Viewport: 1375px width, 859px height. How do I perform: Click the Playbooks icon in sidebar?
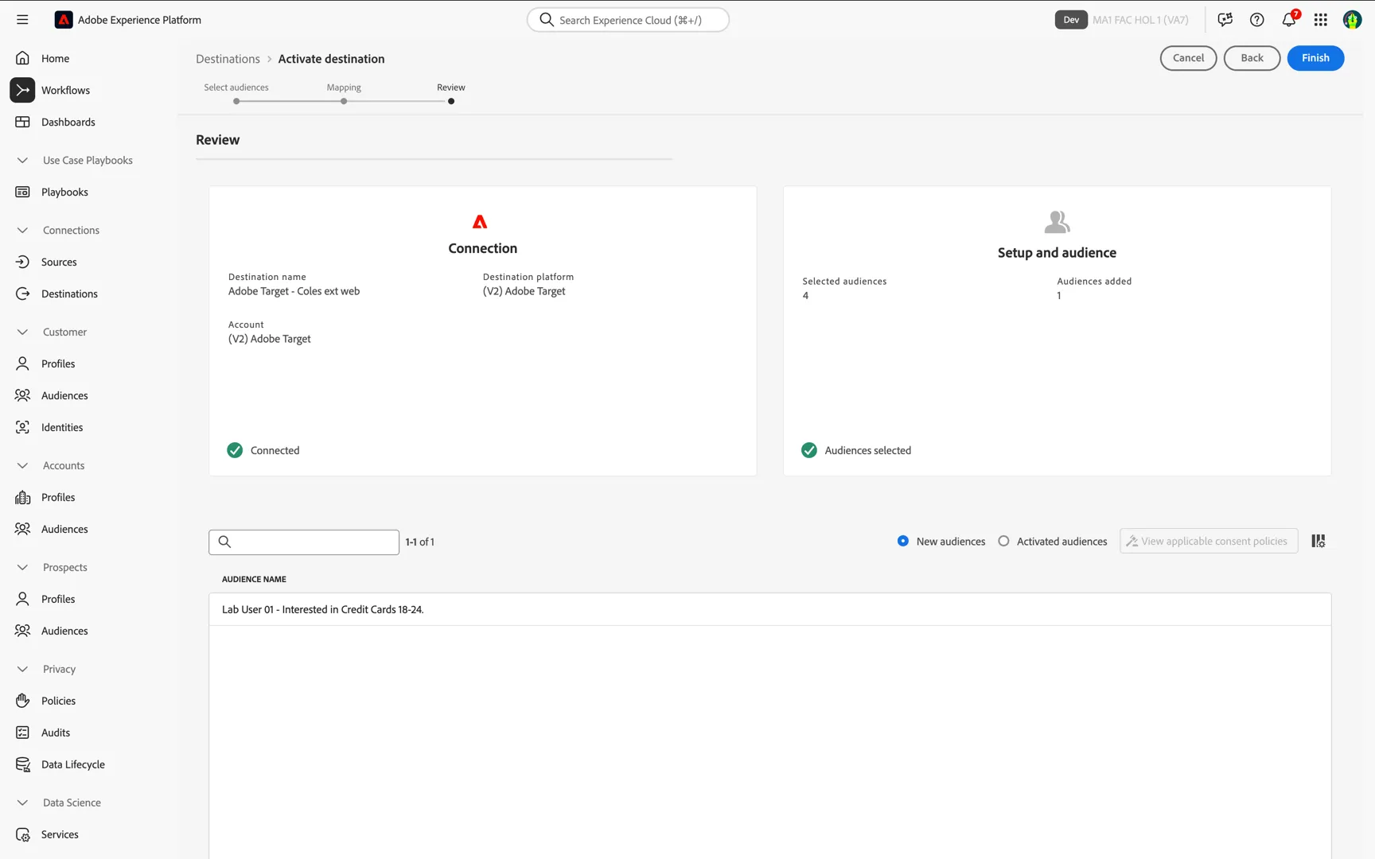click(23, 192)
